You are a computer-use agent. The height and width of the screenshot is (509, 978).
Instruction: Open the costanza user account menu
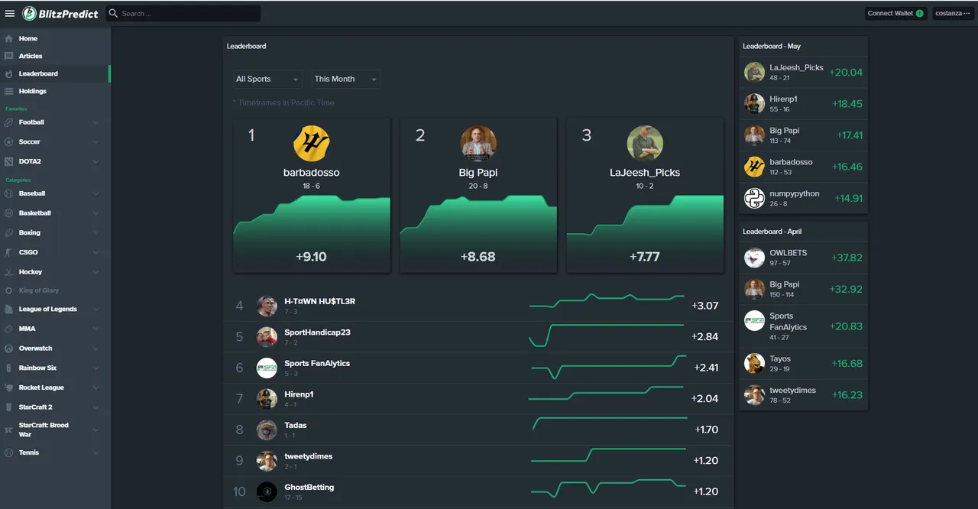pos(952,13)
